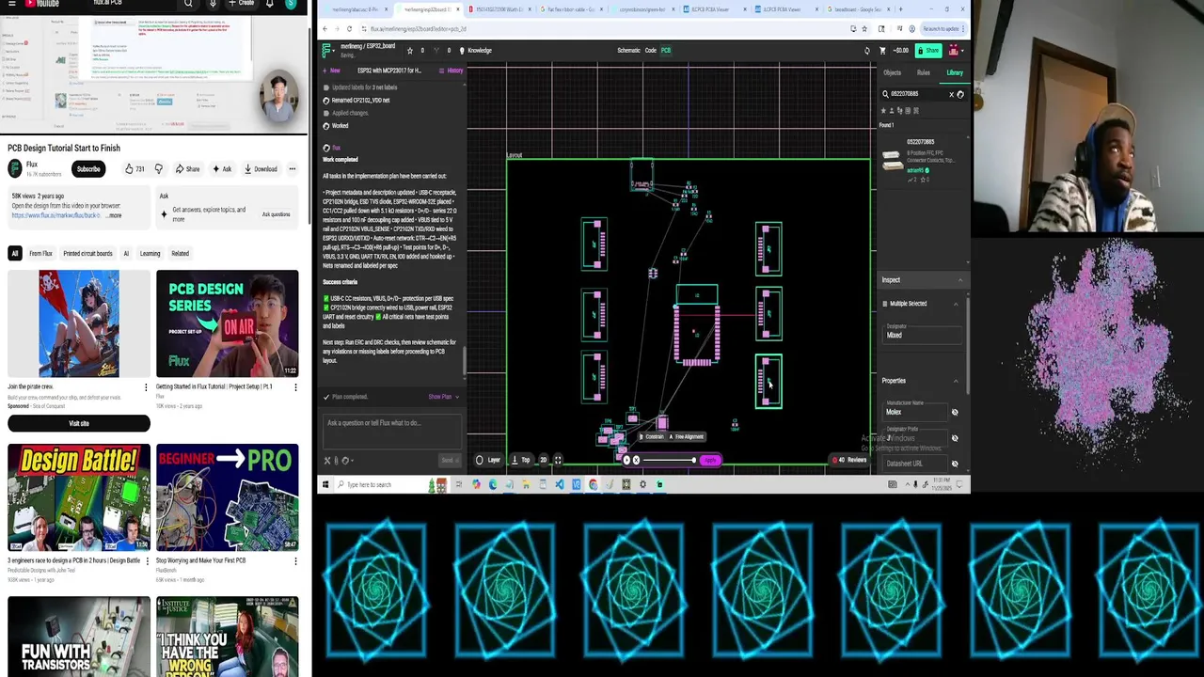Toggle 2D view mode
The image size is (1204, 677).
(543, 460)
